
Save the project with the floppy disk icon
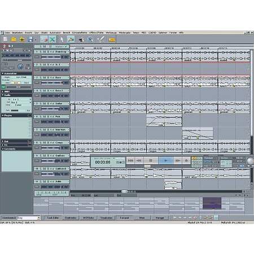click(30, 40)
